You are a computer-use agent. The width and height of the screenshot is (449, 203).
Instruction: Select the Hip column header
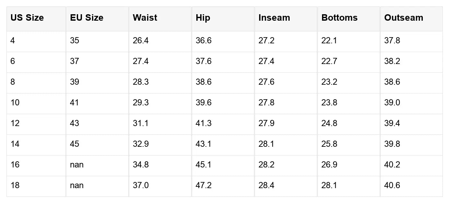[203, 18]
